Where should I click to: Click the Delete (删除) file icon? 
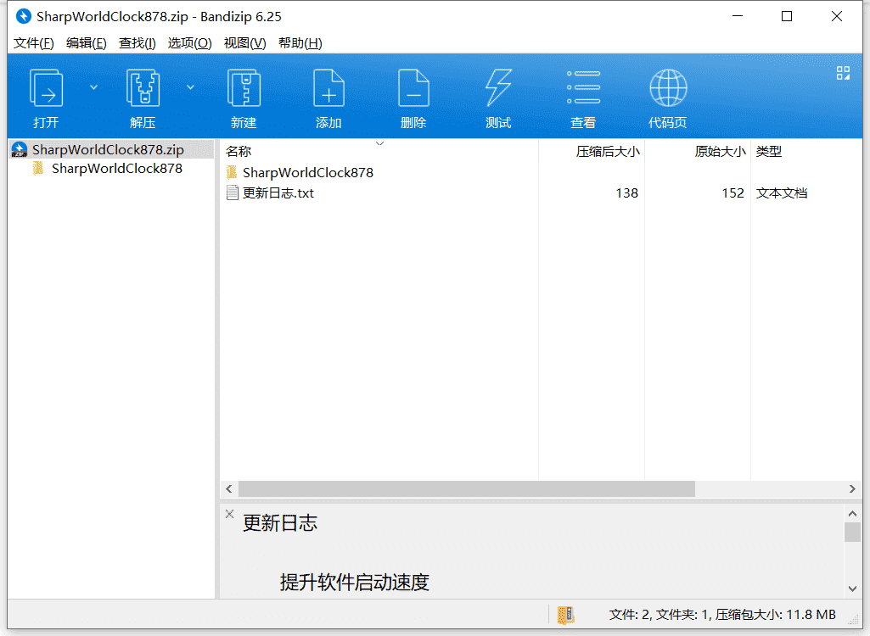[413, 87]
